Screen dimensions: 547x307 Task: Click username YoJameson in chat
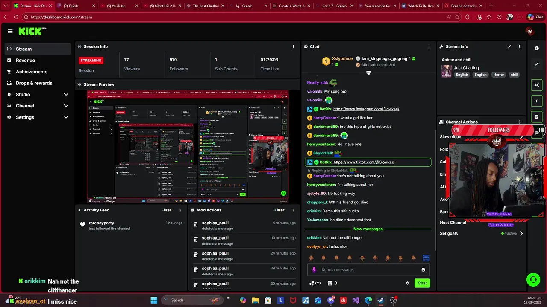(318, 220)
